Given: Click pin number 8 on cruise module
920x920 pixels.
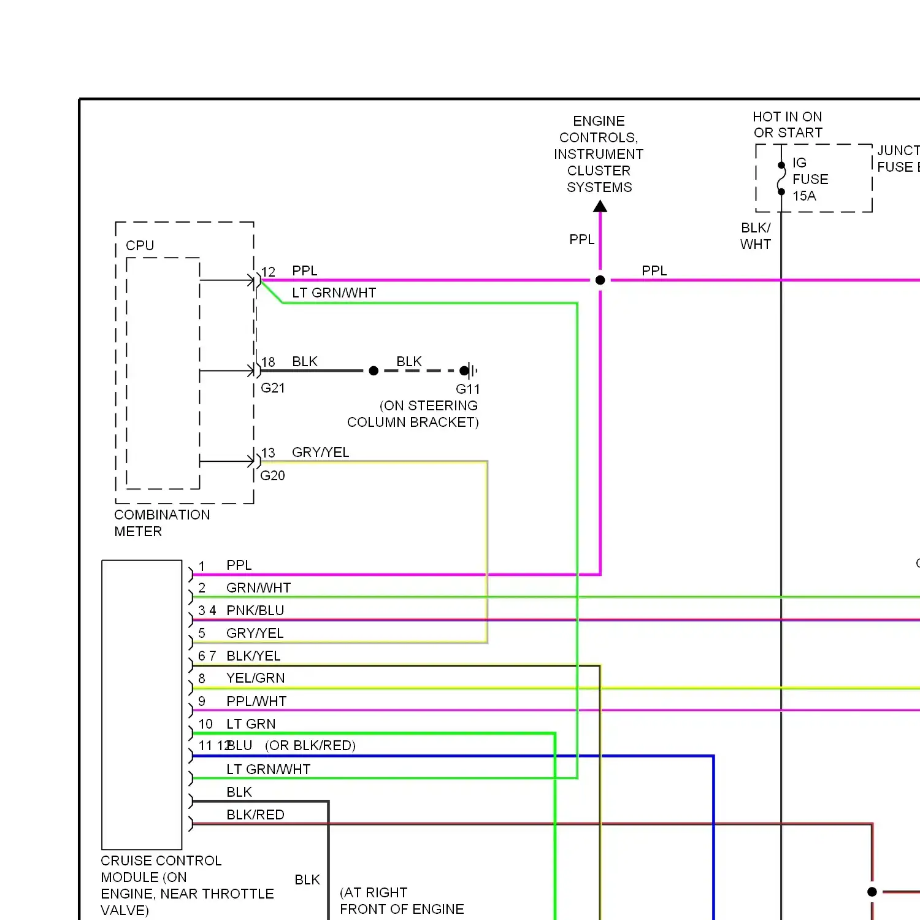Looking at the screenshot, I should [x=202, y=679].
